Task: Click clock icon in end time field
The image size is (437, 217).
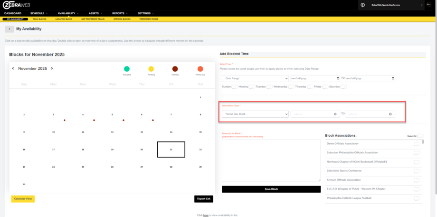Action: [x=390, y=114]
